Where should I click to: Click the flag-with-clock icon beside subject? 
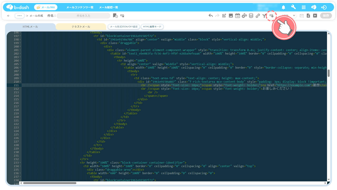(115, 16)
